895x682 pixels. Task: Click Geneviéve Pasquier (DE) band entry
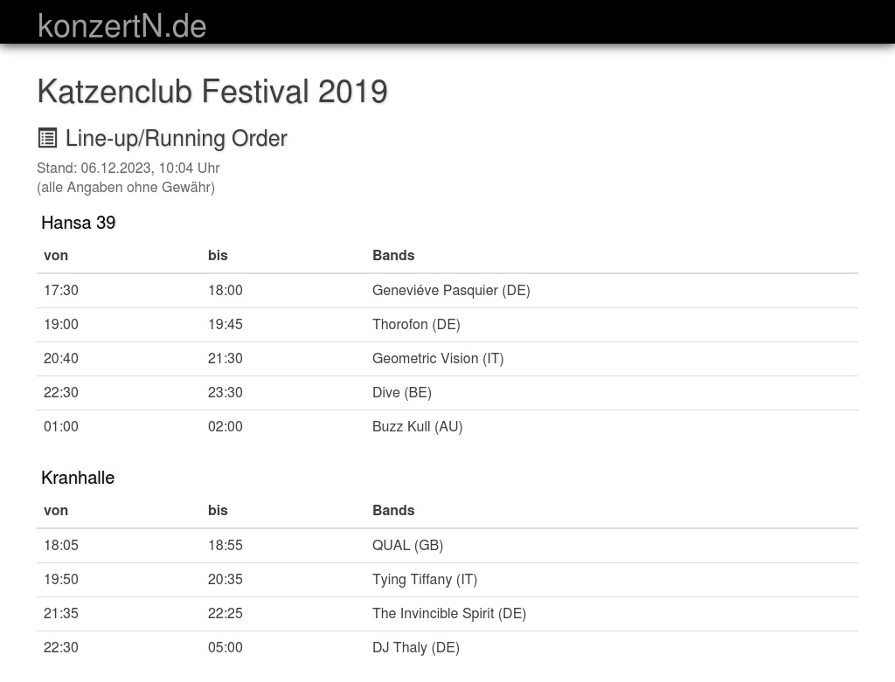pos(451,290)
